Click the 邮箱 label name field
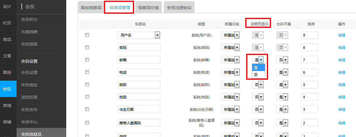Screen dimensions: 356x137 pyautogui.click(x=139, y=60)
